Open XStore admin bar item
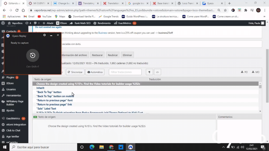The width and height of the screenshot is (269, 151). [x=62, y=23]
